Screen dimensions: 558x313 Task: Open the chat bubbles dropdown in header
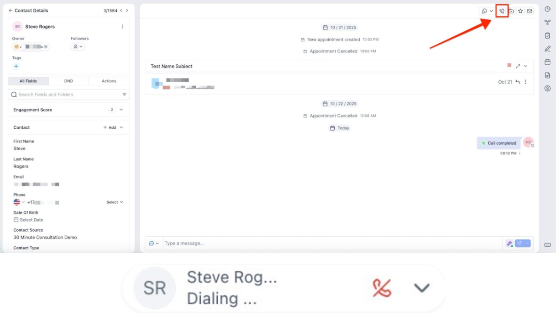click(487, 11)
